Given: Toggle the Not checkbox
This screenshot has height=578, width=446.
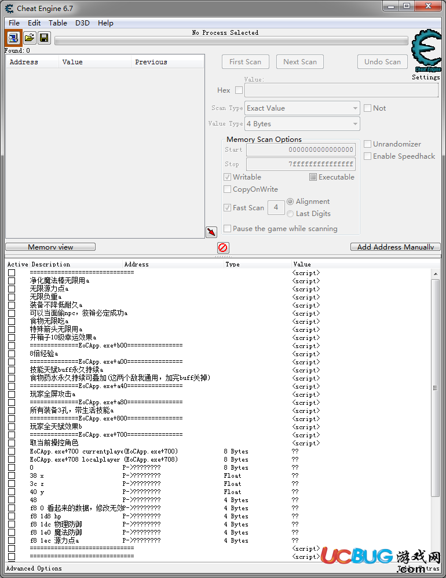Looking at the screenshot, I should tap(367, 108).
